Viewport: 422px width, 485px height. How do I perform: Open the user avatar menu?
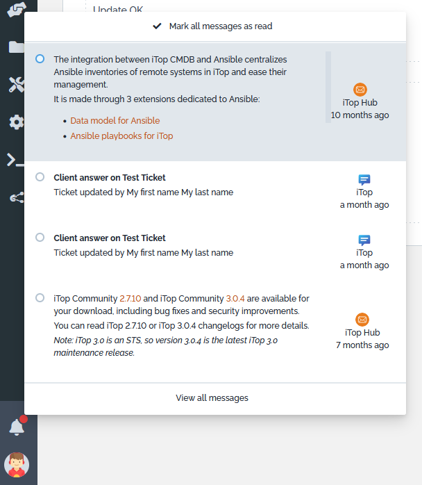[16, 464]
